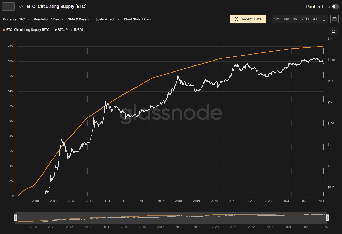Click the clock icon in Recent Data
This screenshot has height=234, width=342.
click(x=237, y=19)
